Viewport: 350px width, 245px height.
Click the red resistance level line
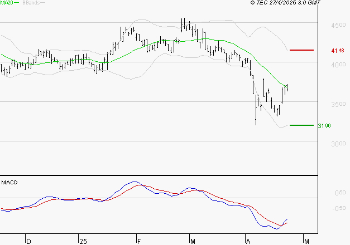coord(301,50)
